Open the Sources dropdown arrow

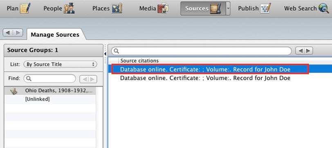(x=228, y=9)
